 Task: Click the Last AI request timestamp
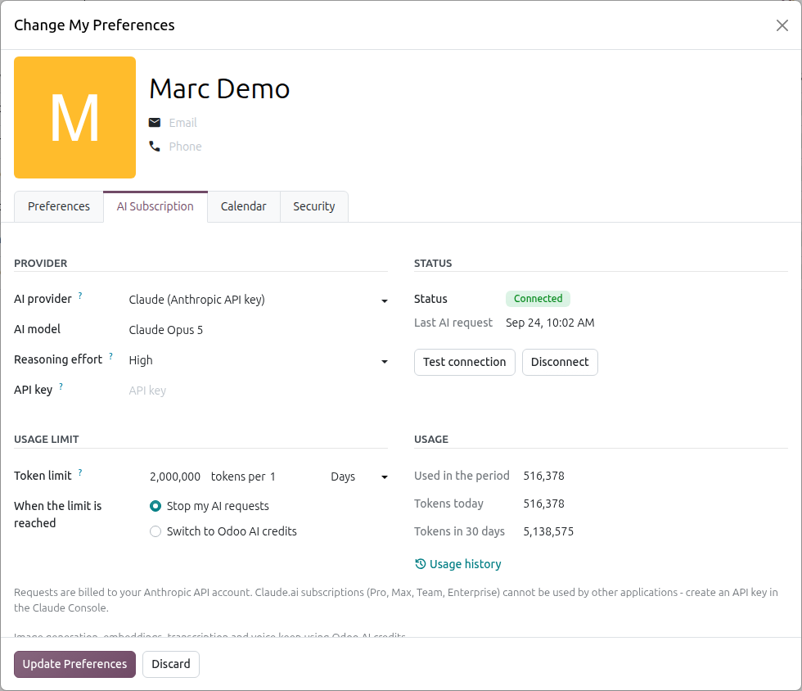coord(550,323)
